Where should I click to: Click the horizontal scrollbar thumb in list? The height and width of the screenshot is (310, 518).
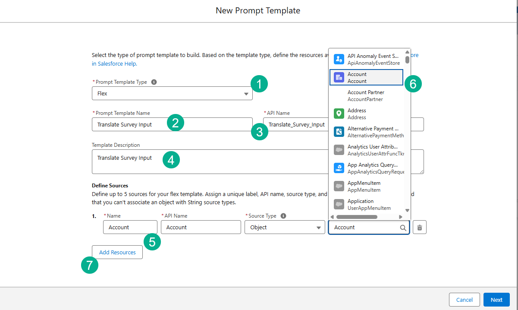click(x=357, y=217)
